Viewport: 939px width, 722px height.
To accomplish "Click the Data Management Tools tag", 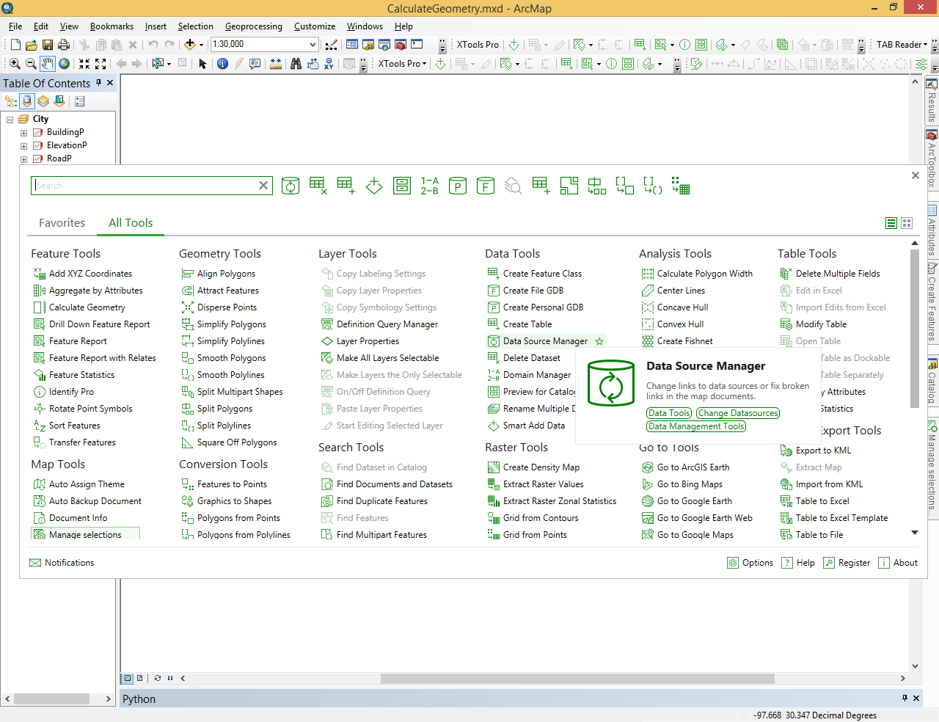I will 696,426.
